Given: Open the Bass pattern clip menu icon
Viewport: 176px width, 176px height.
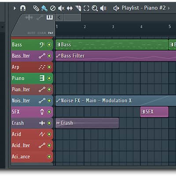Looking at the screenshot, I should [x=58, y=44].
